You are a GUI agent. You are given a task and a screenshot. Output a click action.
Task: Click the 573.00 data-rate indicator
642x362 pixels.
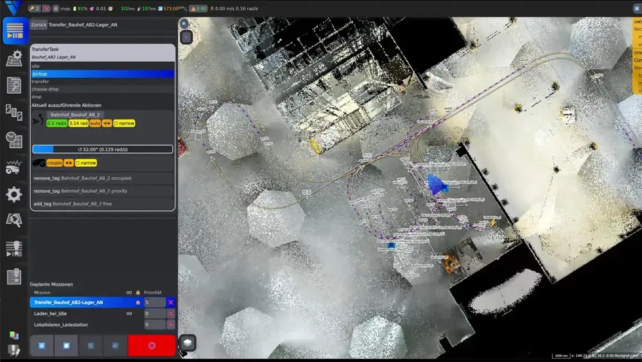172,8
